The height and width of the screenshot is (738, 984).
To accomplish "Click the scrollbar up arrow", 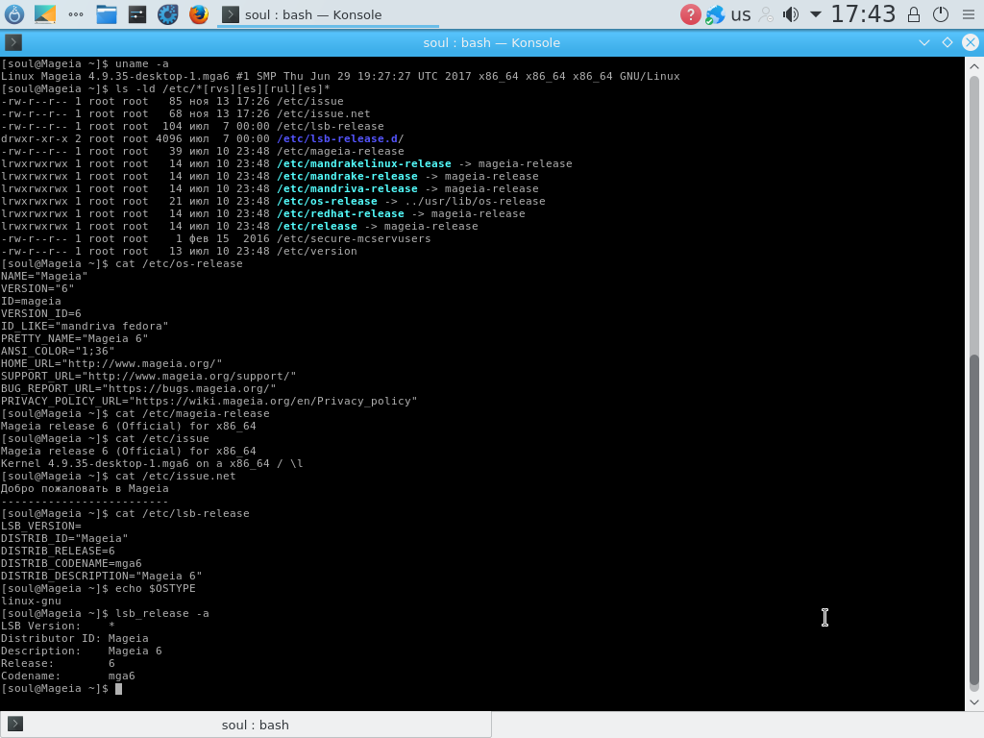I will [974, 66].
